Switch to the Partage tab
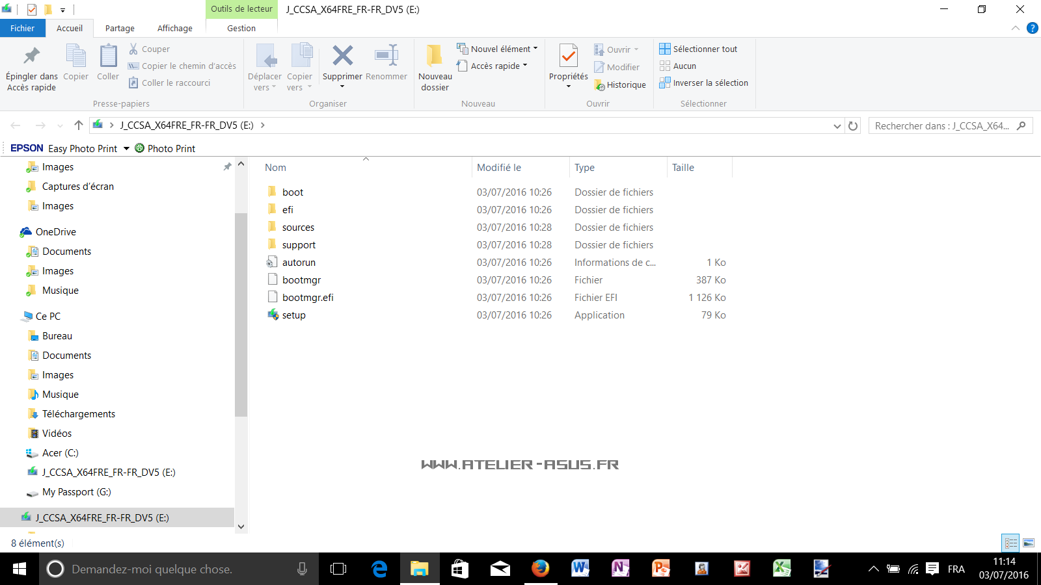 pos(120,28)
